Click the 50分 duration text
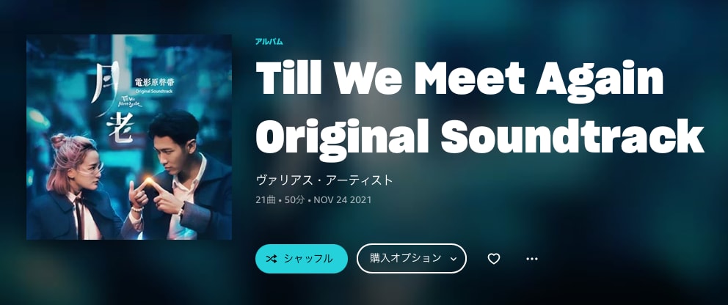 click(295, 200)
